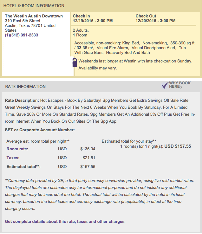Image resolution: width=202 pixels, height=234 pixels.
Task: Click the $21.51 taxes amount
Action: (89, 158)
